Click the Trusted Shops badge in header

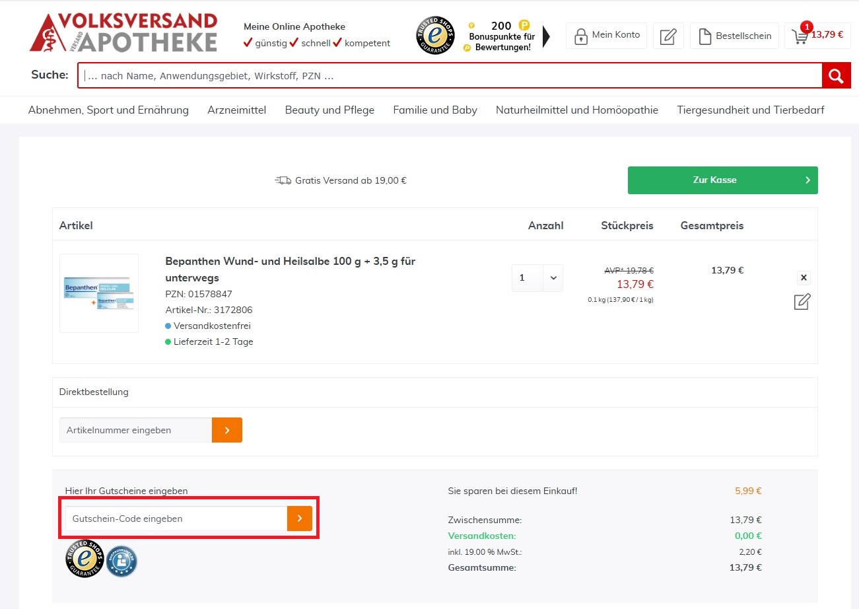(435, 35)
